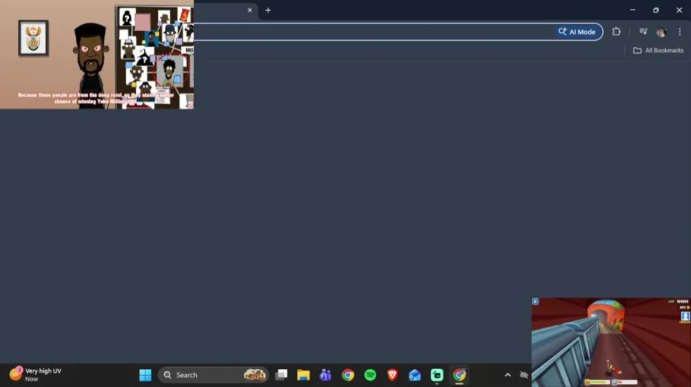Open the green-teal app icon in the taskbar

click(437, 375)
